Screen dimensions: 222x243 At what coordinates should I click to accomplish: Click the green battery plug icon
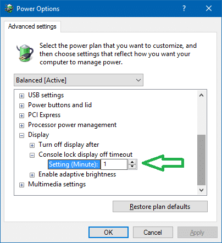25,53
